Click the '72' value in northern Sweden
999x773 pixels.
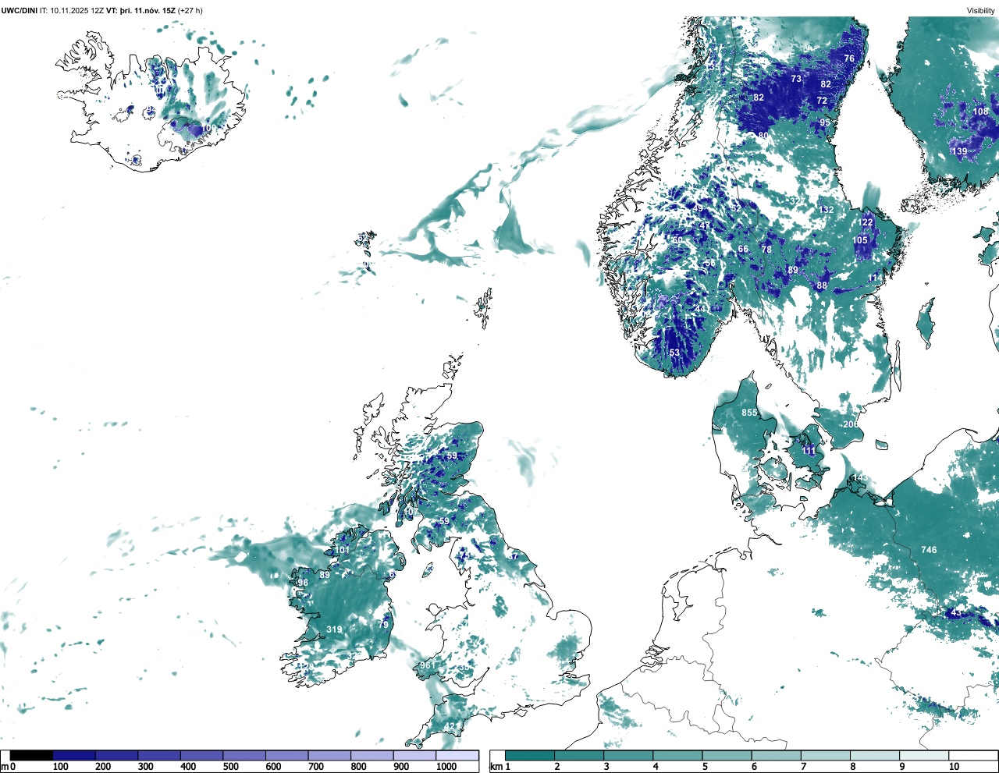(822, 101)
